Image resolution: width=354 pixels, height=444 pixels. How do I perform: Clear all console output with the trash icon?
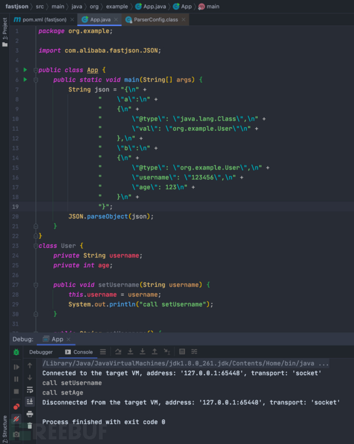30,426
